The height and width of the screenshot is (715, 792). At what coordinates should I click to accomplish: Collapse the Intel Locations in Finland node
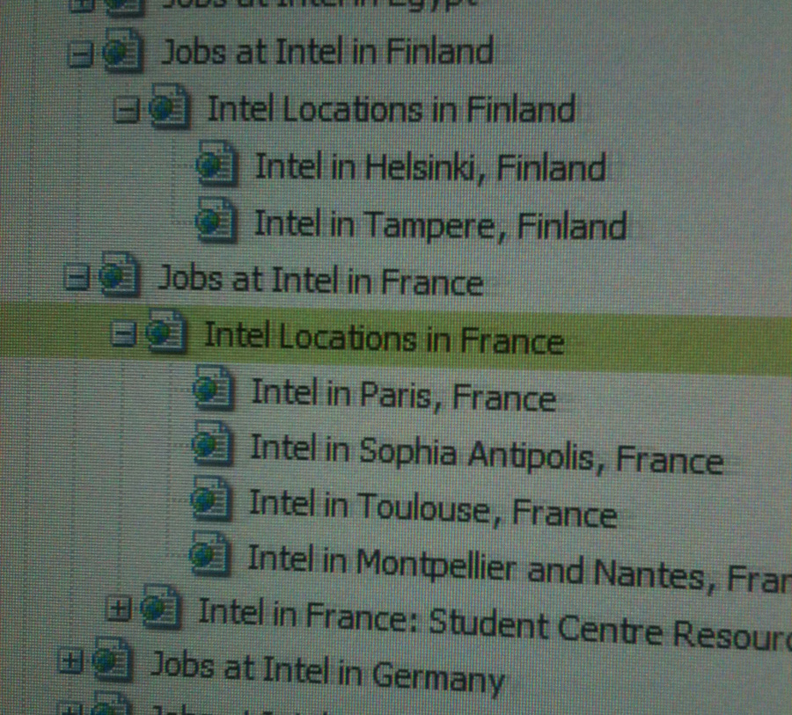point(126,110)
